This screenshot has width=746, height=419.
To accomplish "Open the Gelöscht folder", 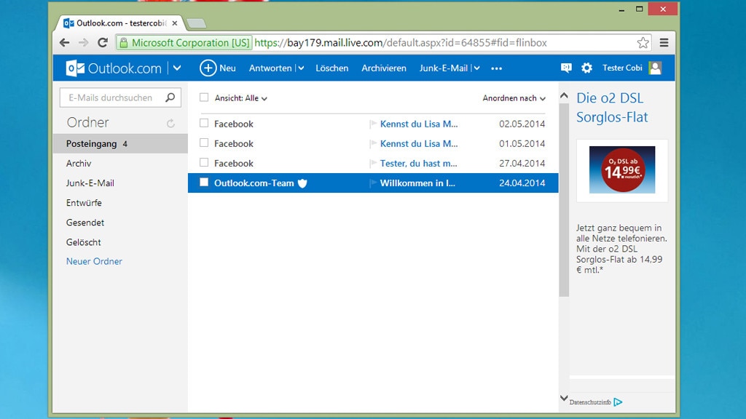I will (83, 242).
